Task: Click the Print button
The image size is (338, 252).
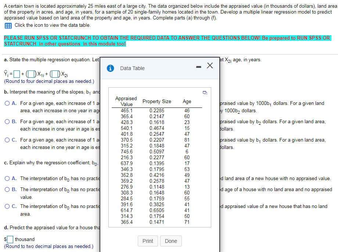Action: (x=148, y=241)
